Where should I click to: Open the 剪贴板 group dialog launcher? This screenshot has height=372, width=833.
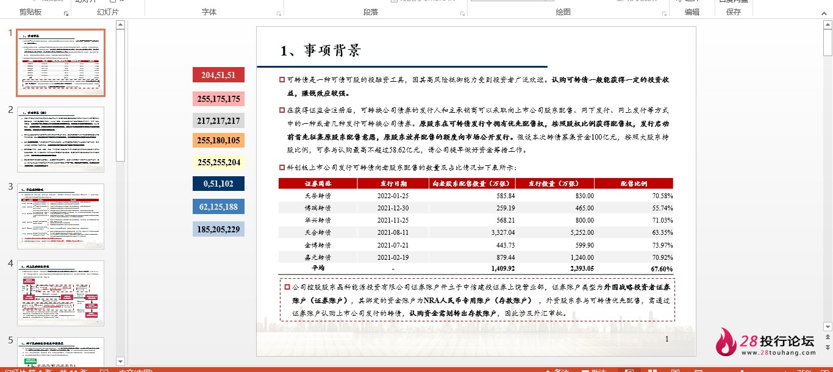pyautogui.click(x=66, y=13)
